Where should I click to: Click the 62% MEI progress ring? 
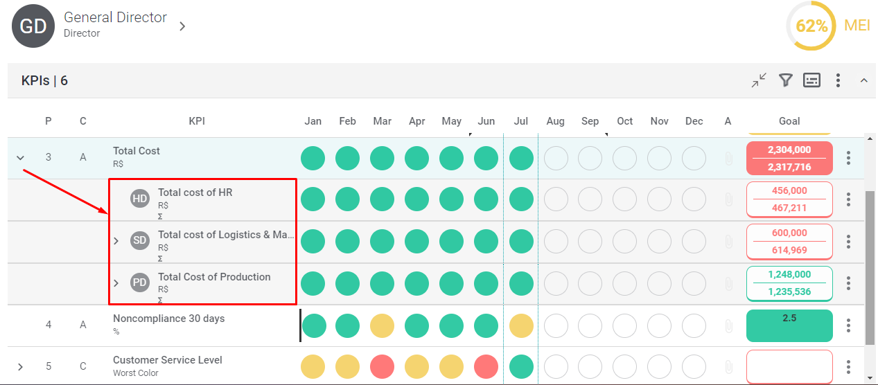(x=811, y=26)
